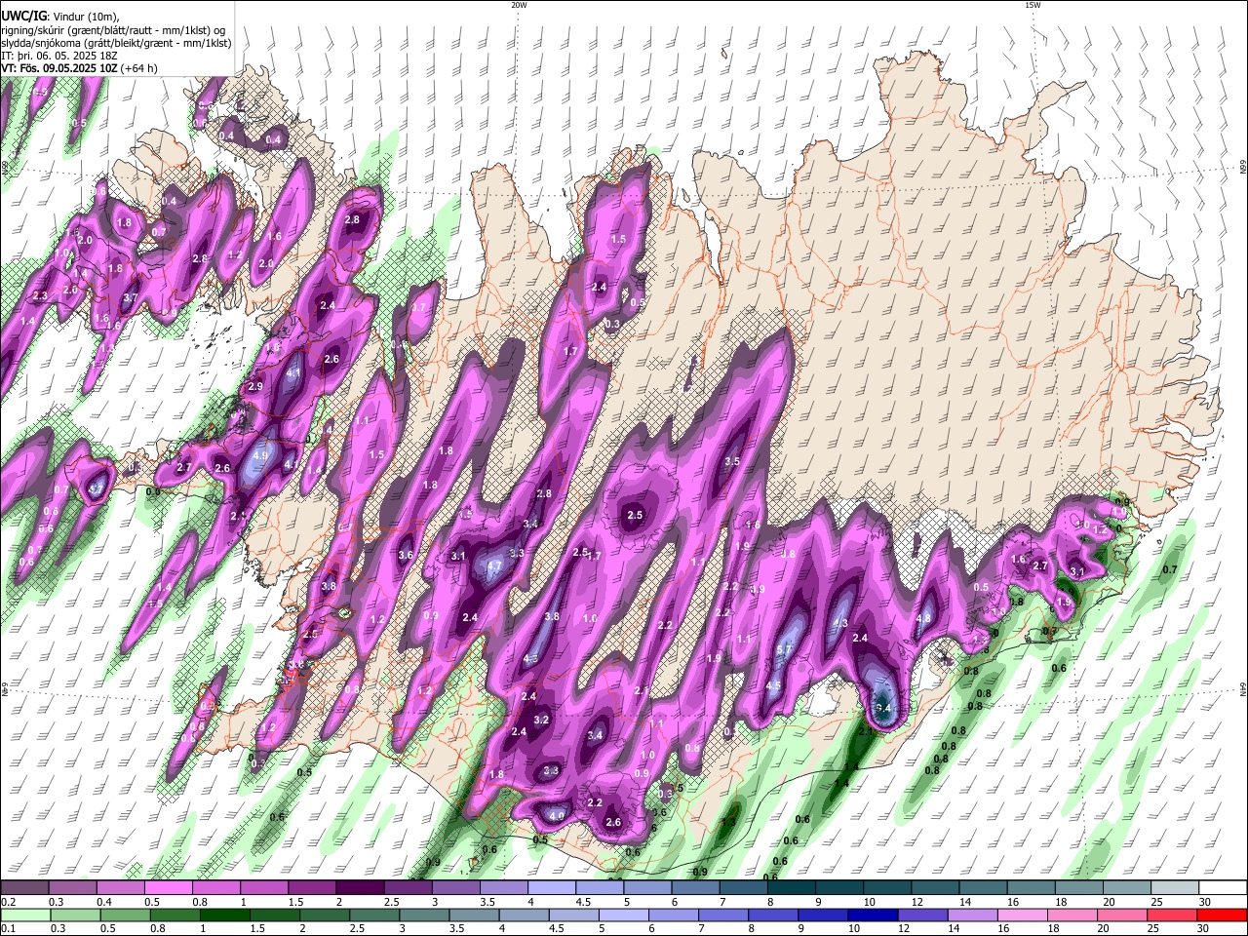The height and width of the screenshot is (936, 1248).
Task: Click the 'slydda/snjókoma' legend description line
Action: pyautogui.click(x=116, y=43)
